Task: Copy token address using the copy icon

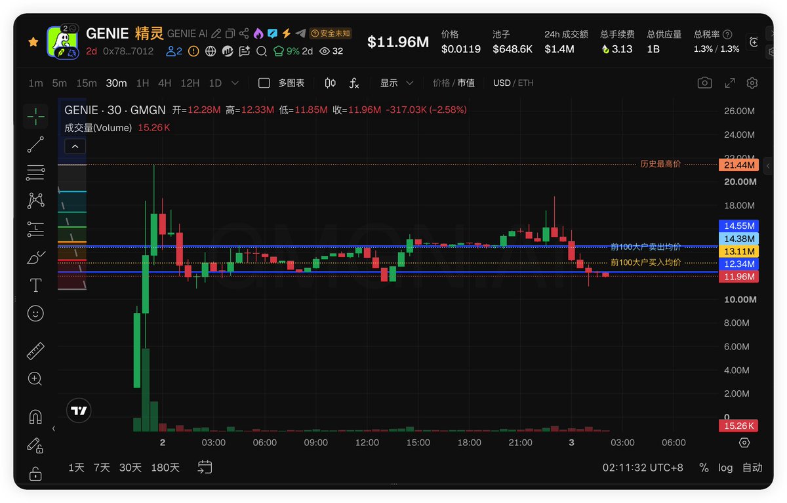Action: (x=230, y=33)
